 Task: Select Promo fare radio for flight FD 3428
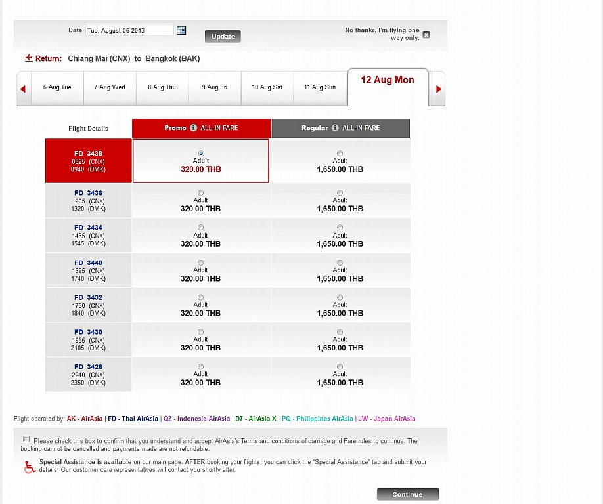[201, 366]
